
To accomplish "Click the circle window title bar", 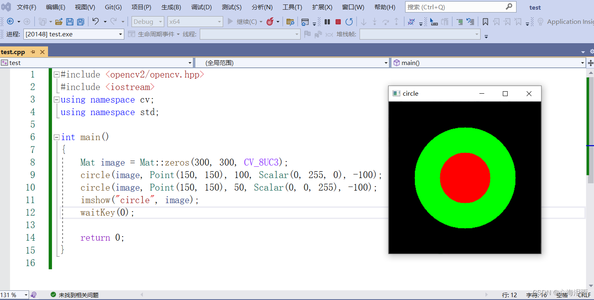I will pyautogui.click(x=464, y=94).
